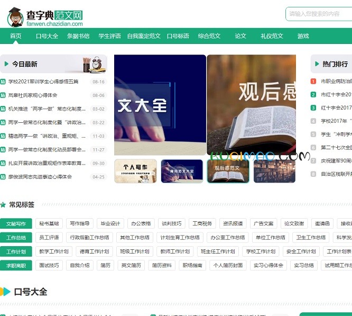Click the date 04-25 label

(x=98, y=177)
